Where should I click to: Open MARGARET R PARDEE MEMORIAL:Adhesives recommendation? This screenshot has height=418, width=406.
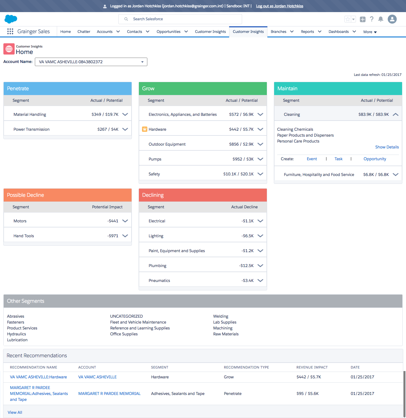pyautogui.click(x=39, y=394)
